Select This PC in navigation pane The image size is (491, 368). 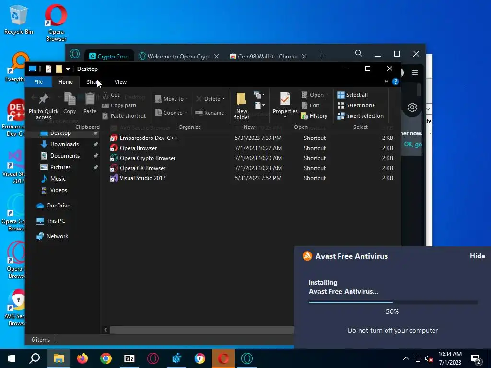pos(56,221)
